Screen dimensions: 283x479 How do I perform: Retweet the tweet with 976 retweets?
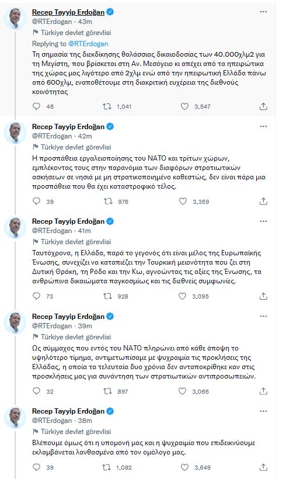(x=108, y=202)
